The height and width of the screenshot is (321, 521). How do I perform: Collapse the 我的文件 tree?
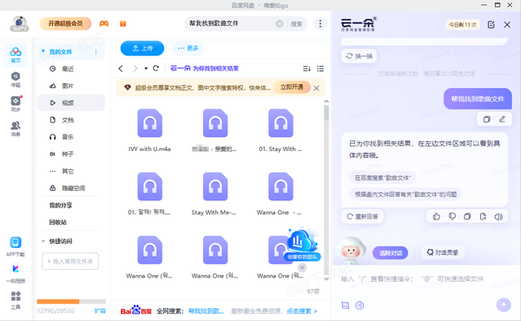click(x=43, y=51)
